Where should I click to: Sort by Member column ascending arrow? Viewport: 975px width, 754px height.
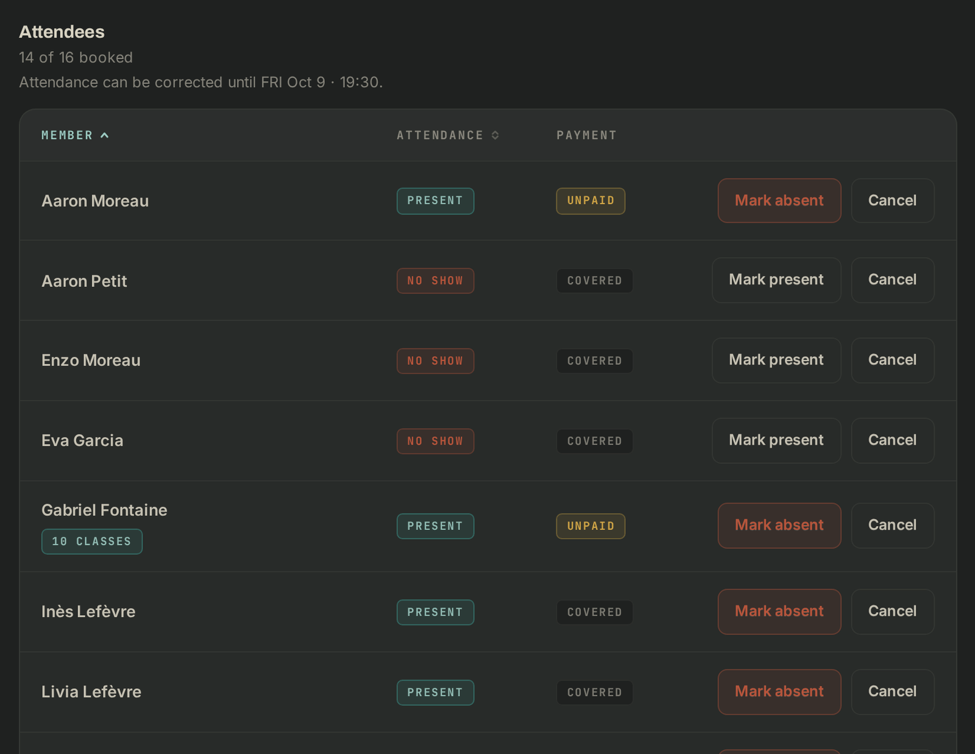pos(105,135)
